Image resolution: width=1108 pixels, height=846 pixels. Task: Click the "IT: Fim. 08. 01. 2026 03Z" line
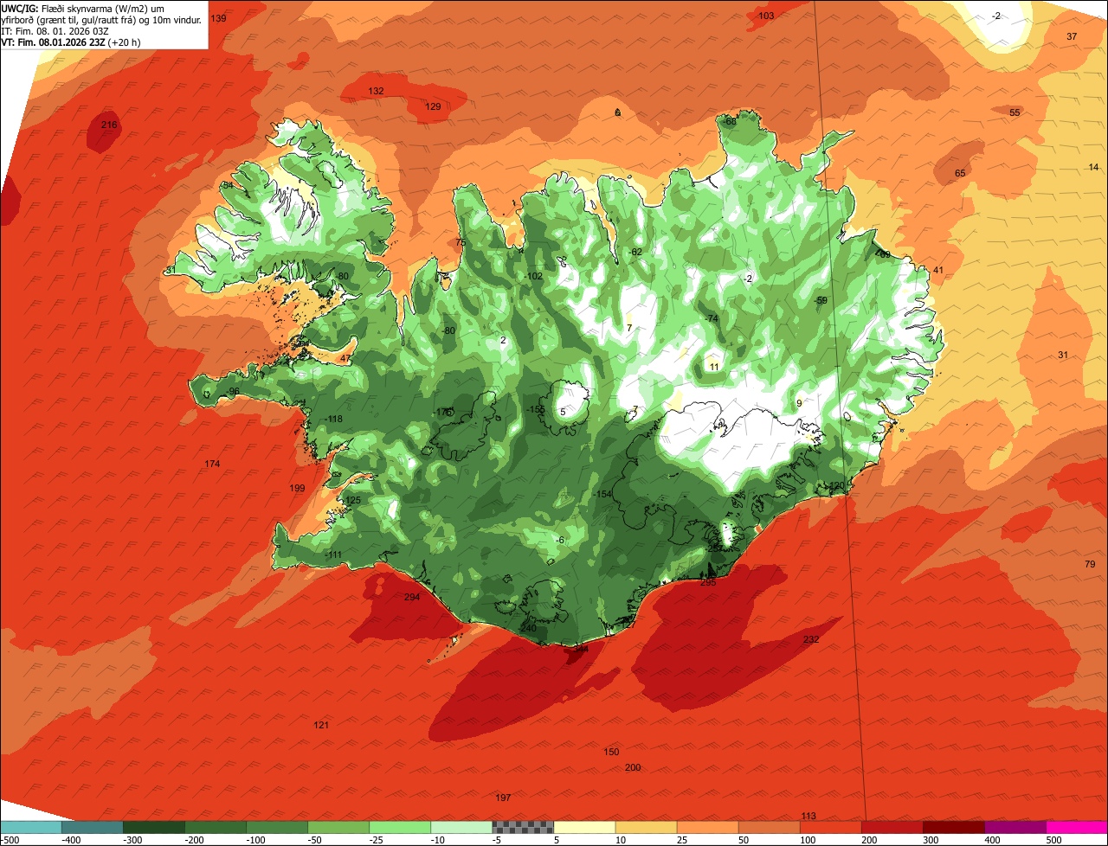[54, 30]
